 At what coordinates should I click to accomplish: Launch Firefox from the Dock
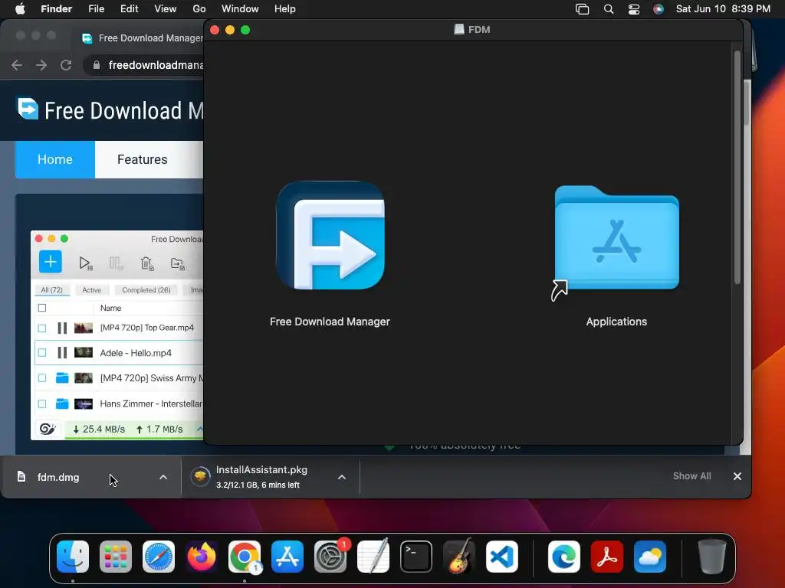point(202,557)
